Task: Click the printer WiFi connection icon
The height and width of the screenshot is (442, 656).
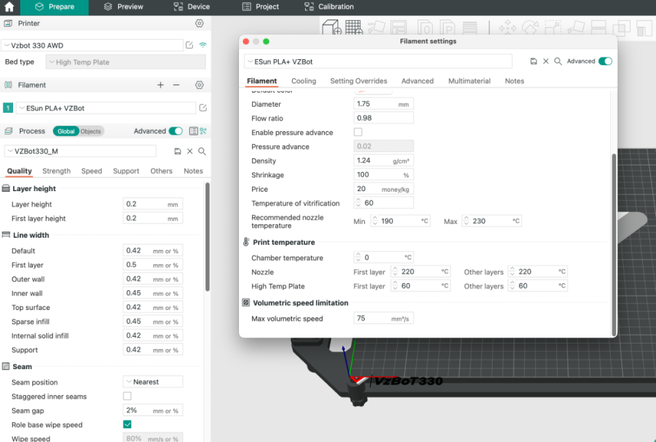Action: 203,45
